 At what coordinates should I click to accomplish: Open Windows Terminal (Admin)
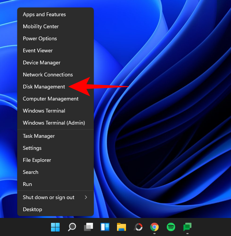[54, 123]
